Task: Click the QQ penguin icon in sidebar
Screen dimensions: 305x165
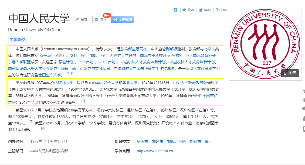Action: click(304, 118)
